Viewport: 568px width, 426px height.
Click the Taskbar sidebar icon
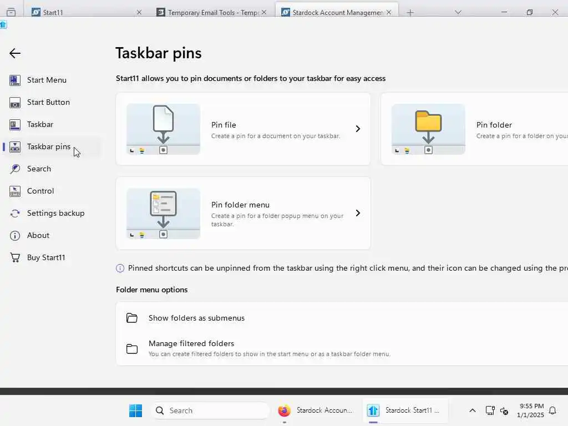coord(15,125)
